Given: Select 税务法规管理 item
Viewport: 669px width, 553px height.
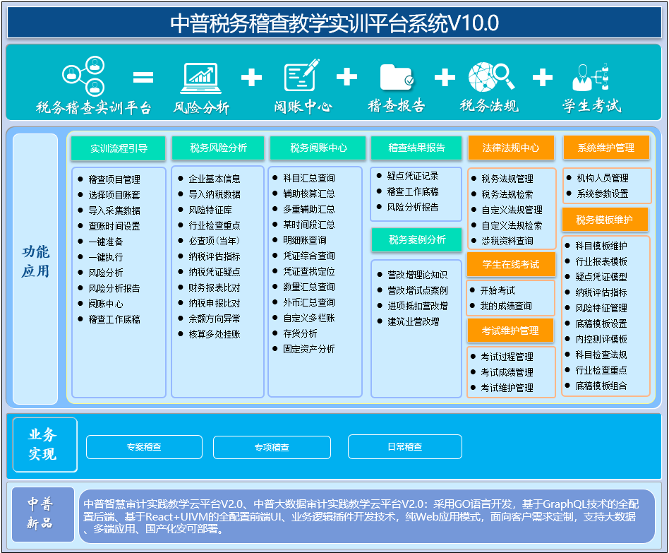Looking at the screenshot, I should click(507, 179).
